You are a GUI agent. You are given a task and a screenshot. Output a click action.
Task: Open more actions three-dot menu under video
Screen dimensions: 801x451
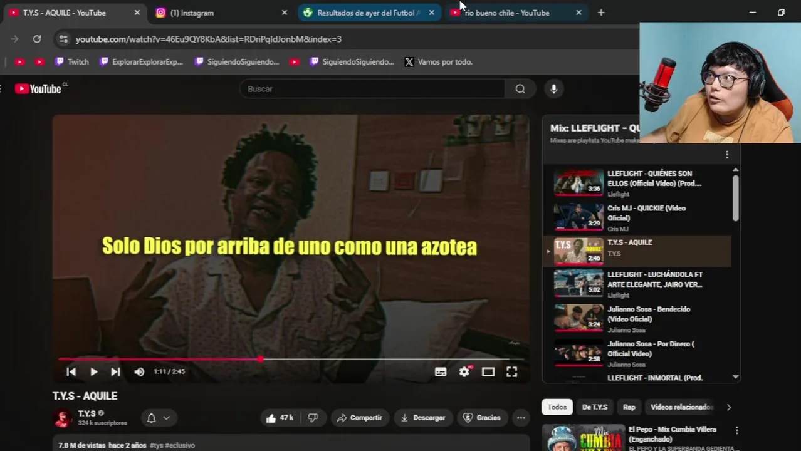click(521, 418)
